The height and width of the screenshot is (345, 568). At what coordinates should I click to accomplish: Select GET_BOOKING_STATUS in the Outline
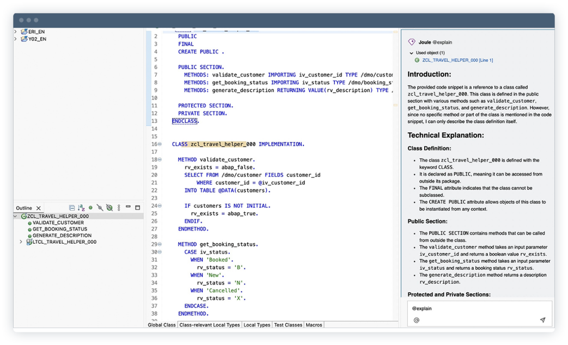pyautogui.click(x=60, y=229)
